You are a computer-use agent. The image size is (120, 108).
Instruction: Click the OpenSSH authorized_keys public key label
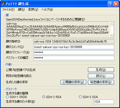45,19
